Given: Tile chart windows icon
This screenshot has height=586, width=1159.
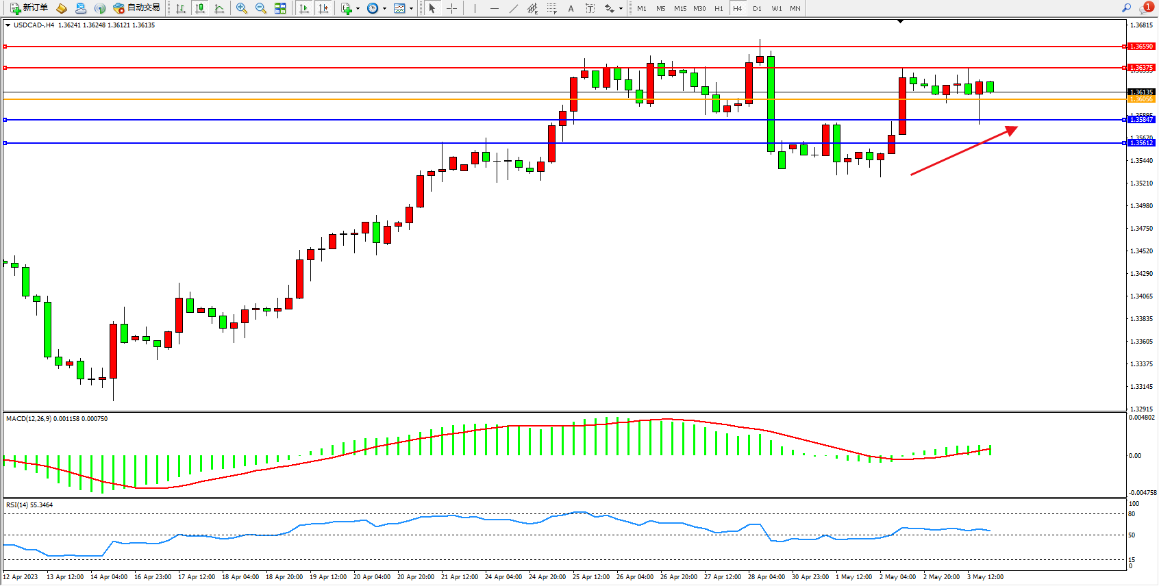Looking at the screenshot, I should [280, 8].
